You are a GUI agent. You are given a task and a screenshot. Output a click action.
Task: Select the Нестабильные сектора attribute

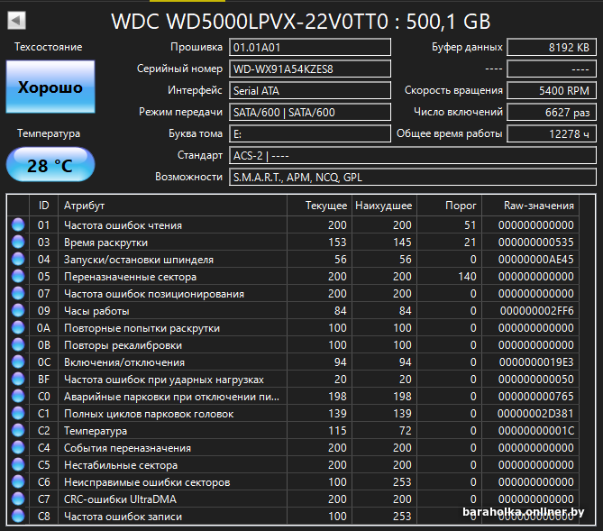(121, 465)
